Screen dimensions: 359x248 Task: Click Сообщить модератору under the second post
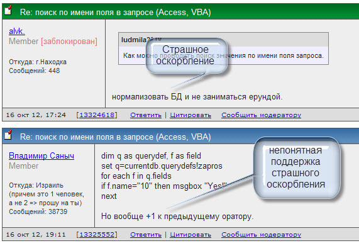pos(262,235)
